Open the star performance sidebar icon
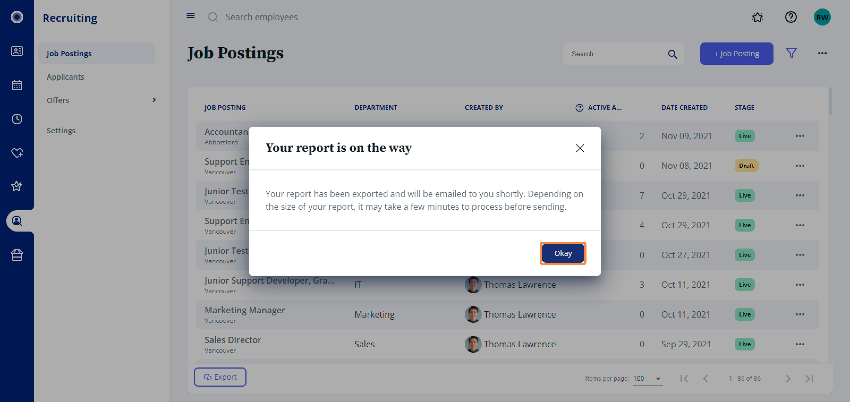 click(x=17, y=186)
